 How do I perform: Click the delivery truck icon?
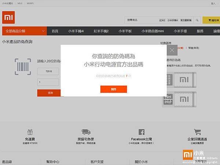click(x=86, y=132)
